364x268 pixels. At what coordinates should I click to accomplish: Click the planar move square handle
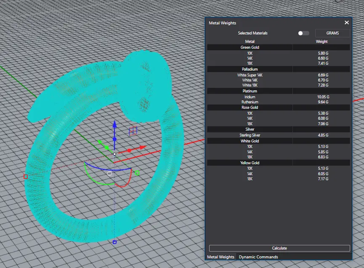(x=133, y=131)
